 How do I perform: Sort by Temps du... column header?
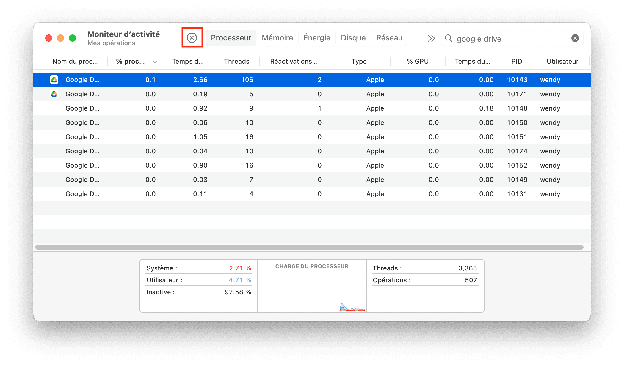pos(473,62)
